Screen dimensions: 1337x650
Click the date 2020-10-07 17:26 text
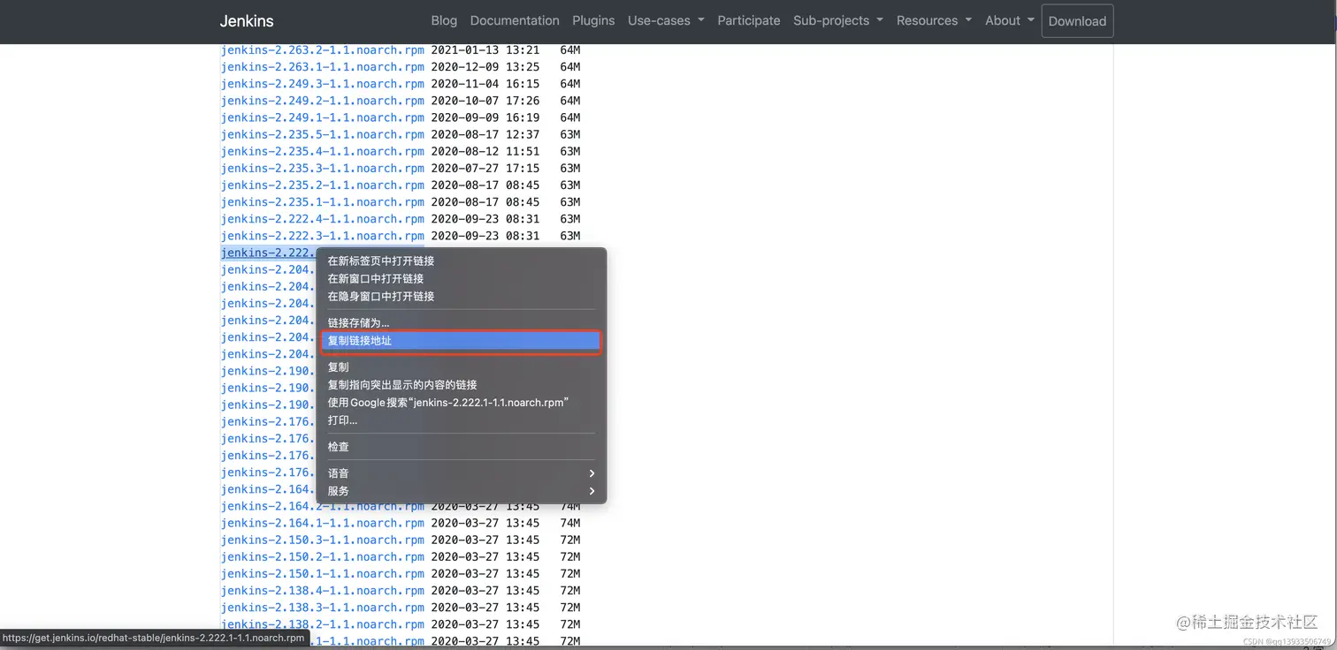pyautogui.click(x=485, y=101)
